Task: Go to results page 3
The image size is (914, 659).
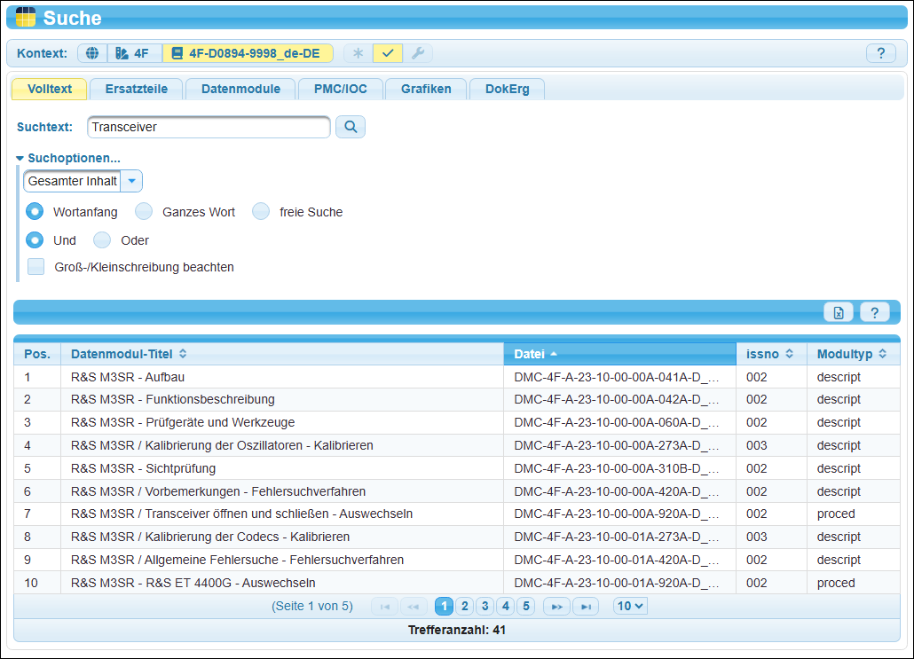Action: tap(485, 607)
